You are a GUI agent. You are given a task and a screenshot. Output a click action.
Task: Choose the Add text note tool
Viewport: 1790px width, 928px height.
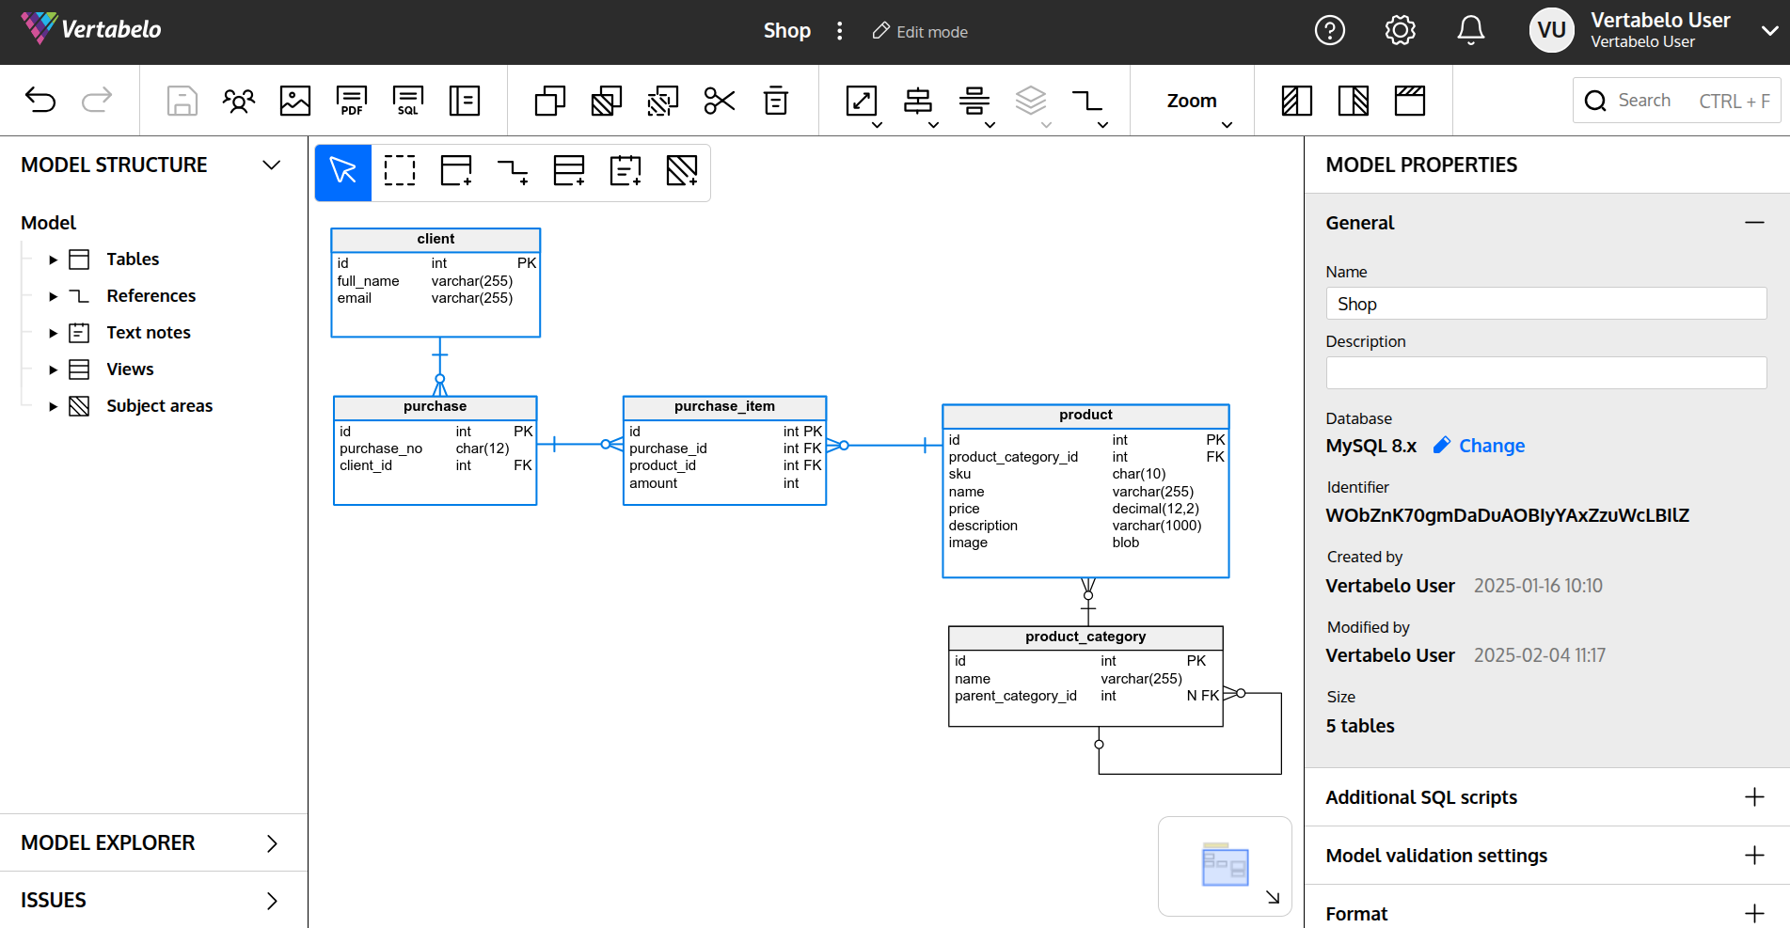coord(626,171)
